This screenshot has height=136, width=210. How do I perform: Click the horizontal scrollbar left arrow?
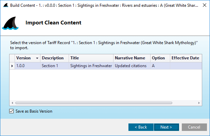(x=12, y=103)
